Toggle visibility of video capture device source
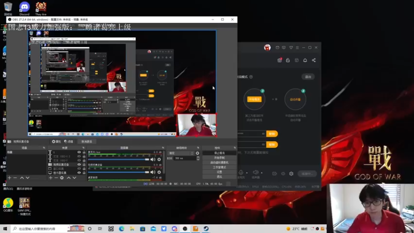Screen dimensions: 414x233 point(79,164)
